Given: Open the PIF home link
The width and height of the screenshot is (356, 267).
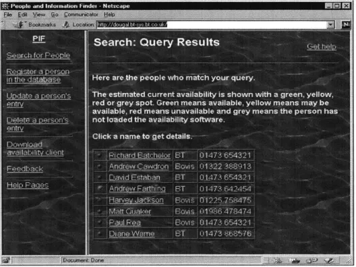Looking at the screenshot, I should [38, 38].
